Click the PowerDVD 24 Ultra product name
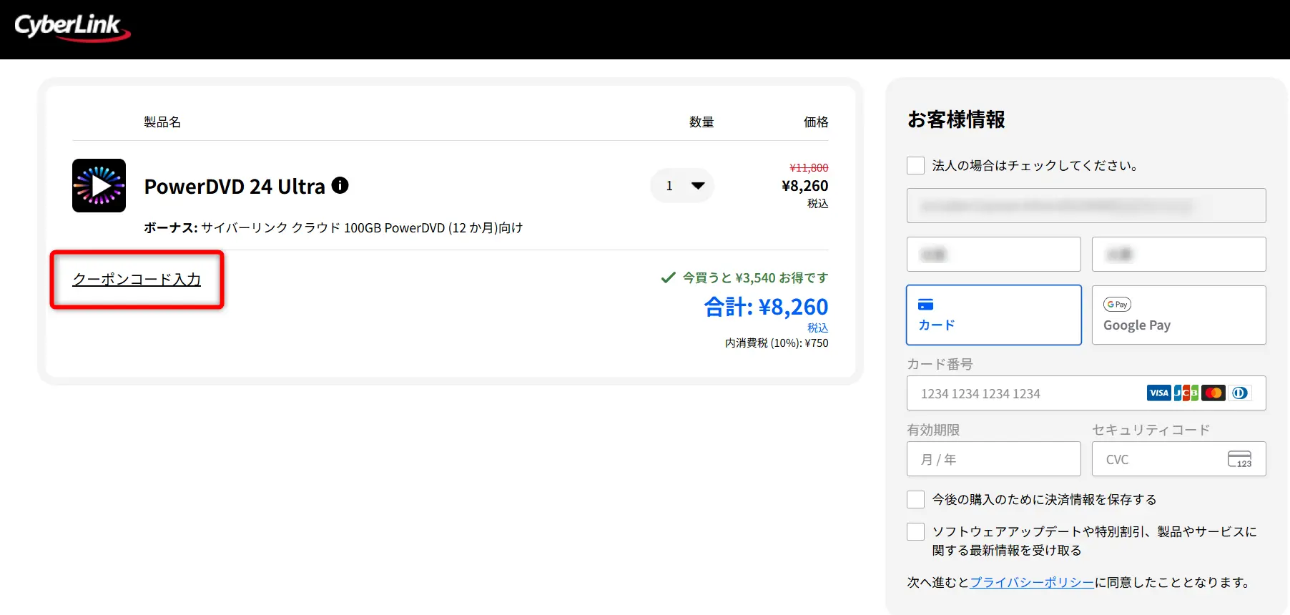 click(x=235, y=187)
